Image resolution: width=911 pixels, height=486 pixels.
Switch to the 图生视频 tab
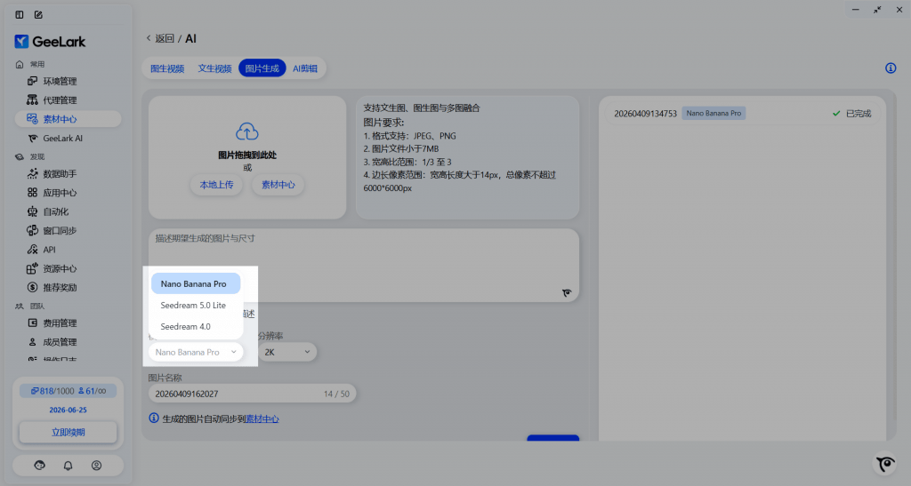pyautogui.click(x=167, y=68)
